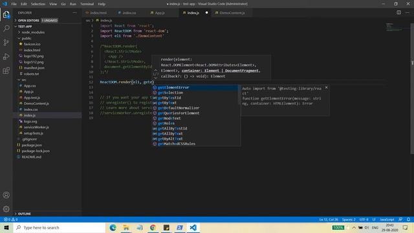
Task: Click the feedback icon in status bar
Action: click(400, 219)
